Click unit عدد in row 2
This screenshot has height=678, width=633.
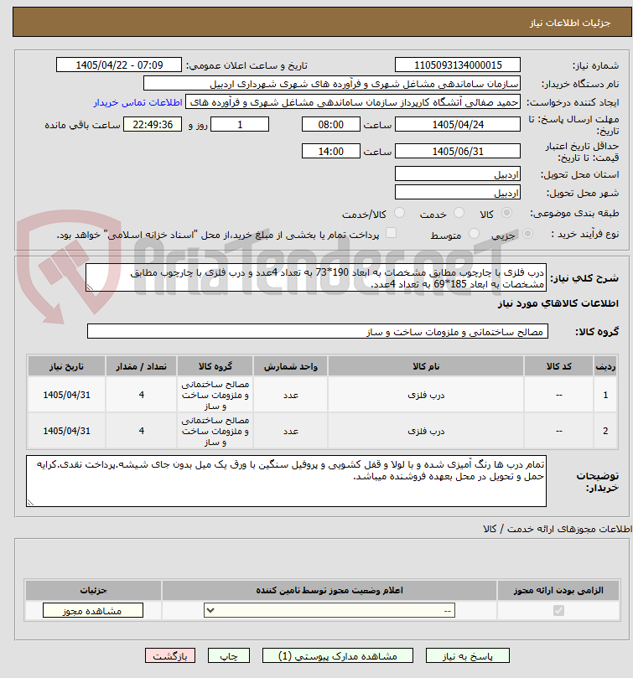tap(291, 431)
